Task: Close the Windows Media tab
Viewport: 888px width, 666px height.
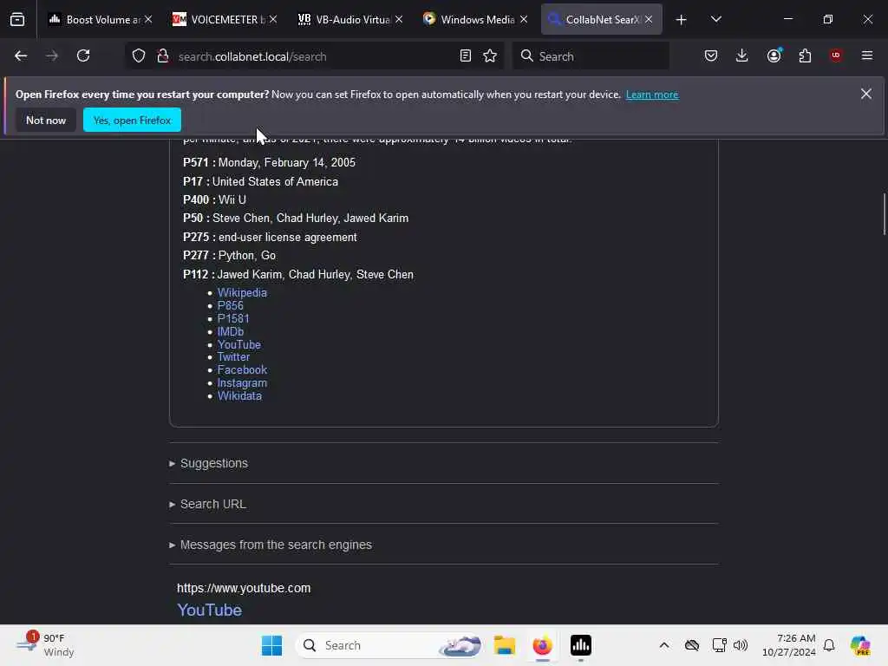Action: 524,19
